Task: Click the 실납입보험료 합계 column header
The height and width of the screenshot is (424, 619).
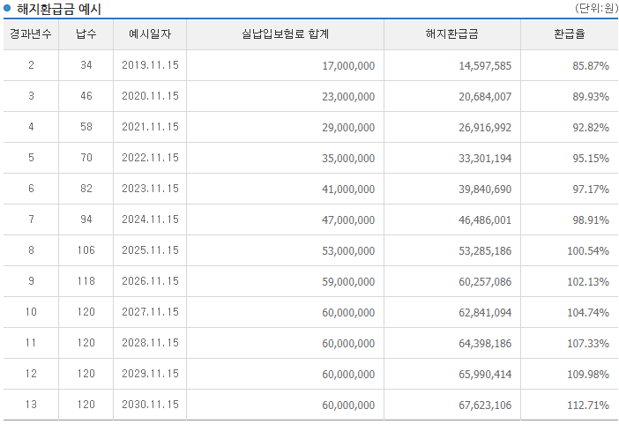Action: pos(285,35)
